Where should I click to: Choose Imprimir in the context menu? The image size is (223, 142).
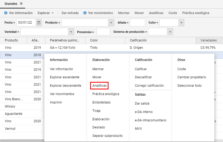pos(56,102)
